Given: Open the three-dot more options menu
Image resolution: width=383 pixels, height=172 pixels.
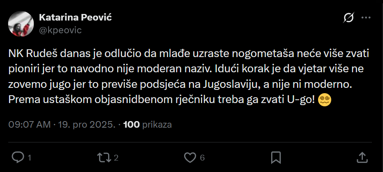Looking at the screenshot, I should (365, 18).
